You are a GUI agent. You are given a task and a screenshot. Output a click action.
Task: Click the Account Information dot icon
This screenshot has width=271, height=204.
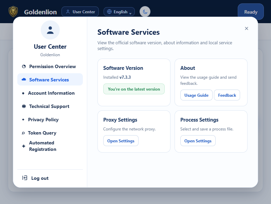tap(23, 93)
